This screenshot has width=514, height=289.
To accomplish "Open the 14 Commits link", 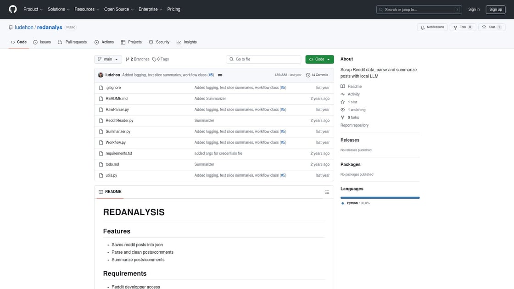I will pyautogui.click(x=317, y=75).
